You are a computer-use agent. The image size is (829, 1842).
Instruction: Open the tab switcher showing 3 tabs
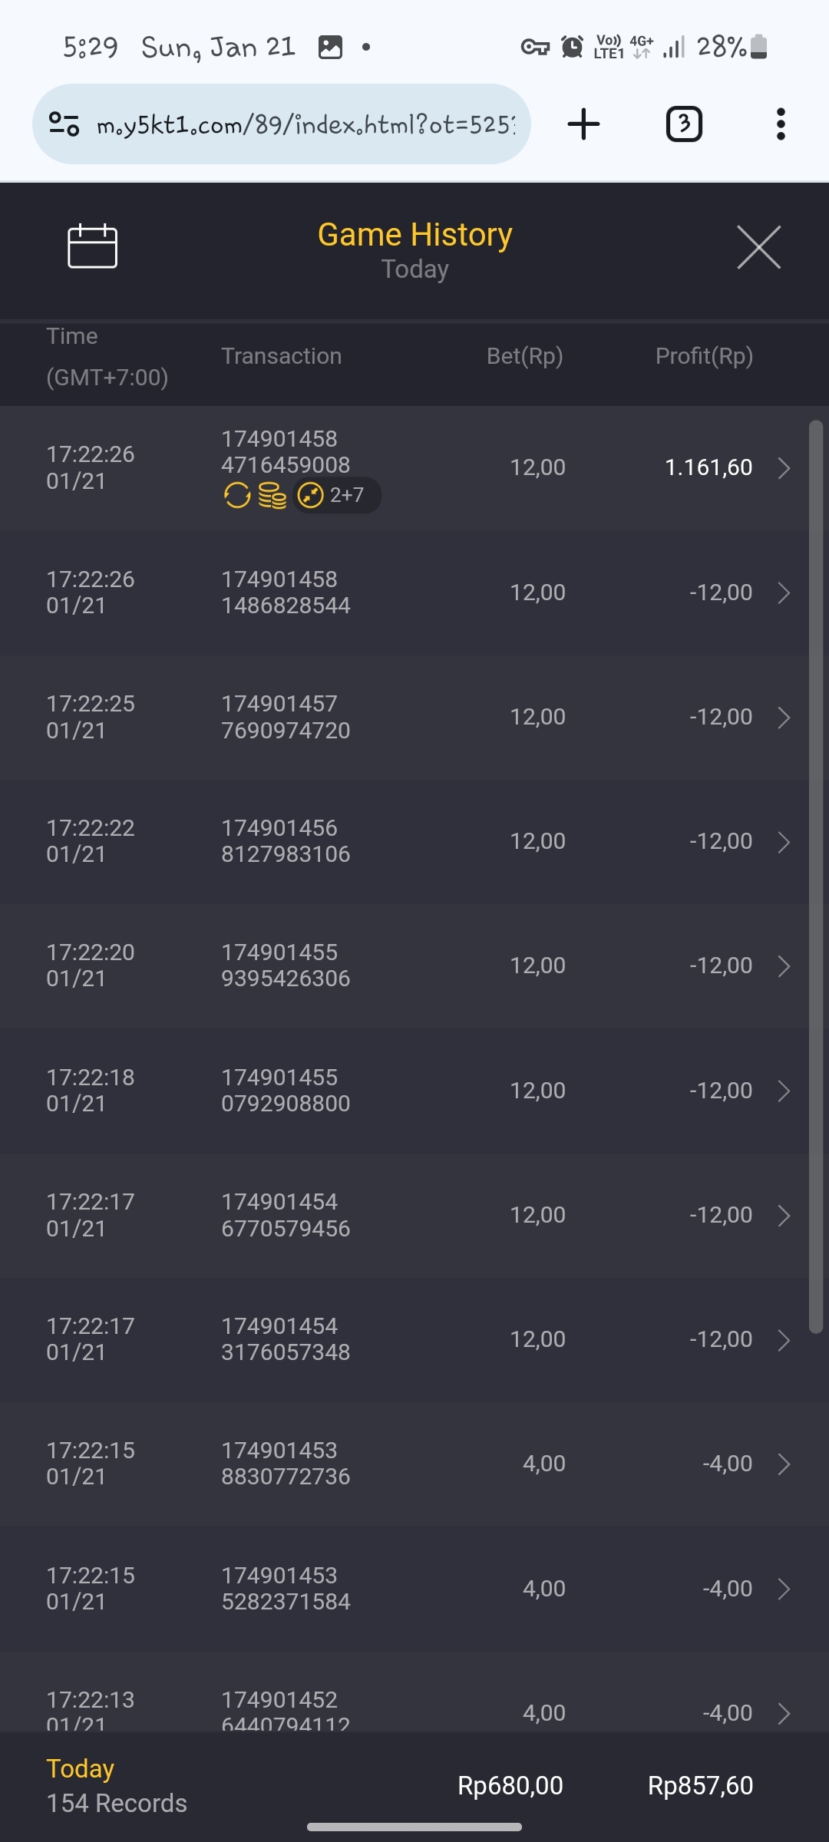click(x=683, y=124)
